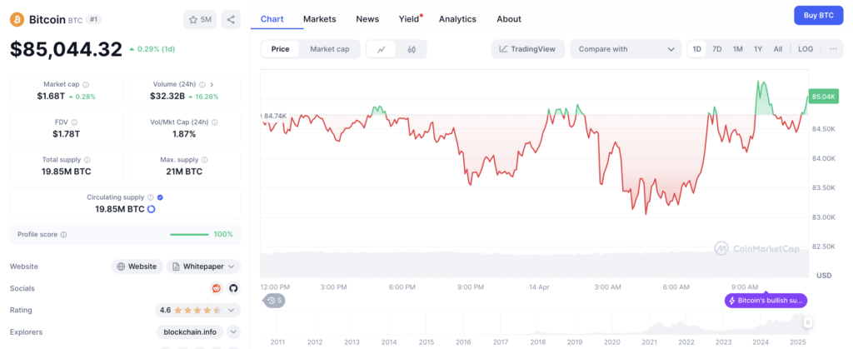The image size is (853, 349).
Task: Click the 84.74K open price label
Action: point(275,116)
